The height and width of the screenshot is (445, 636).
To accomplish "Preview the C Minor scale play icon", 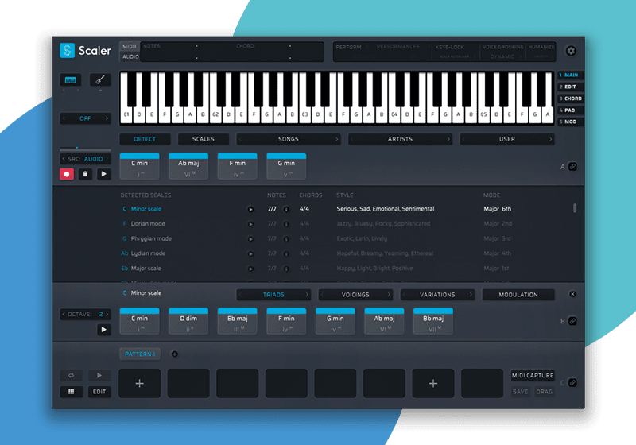I will point(250,209).
